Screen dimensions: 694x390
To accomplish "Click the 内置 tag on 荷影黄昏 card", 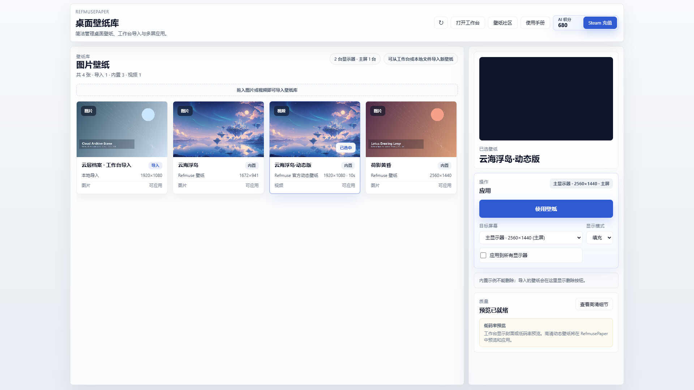I will [444, 165].
